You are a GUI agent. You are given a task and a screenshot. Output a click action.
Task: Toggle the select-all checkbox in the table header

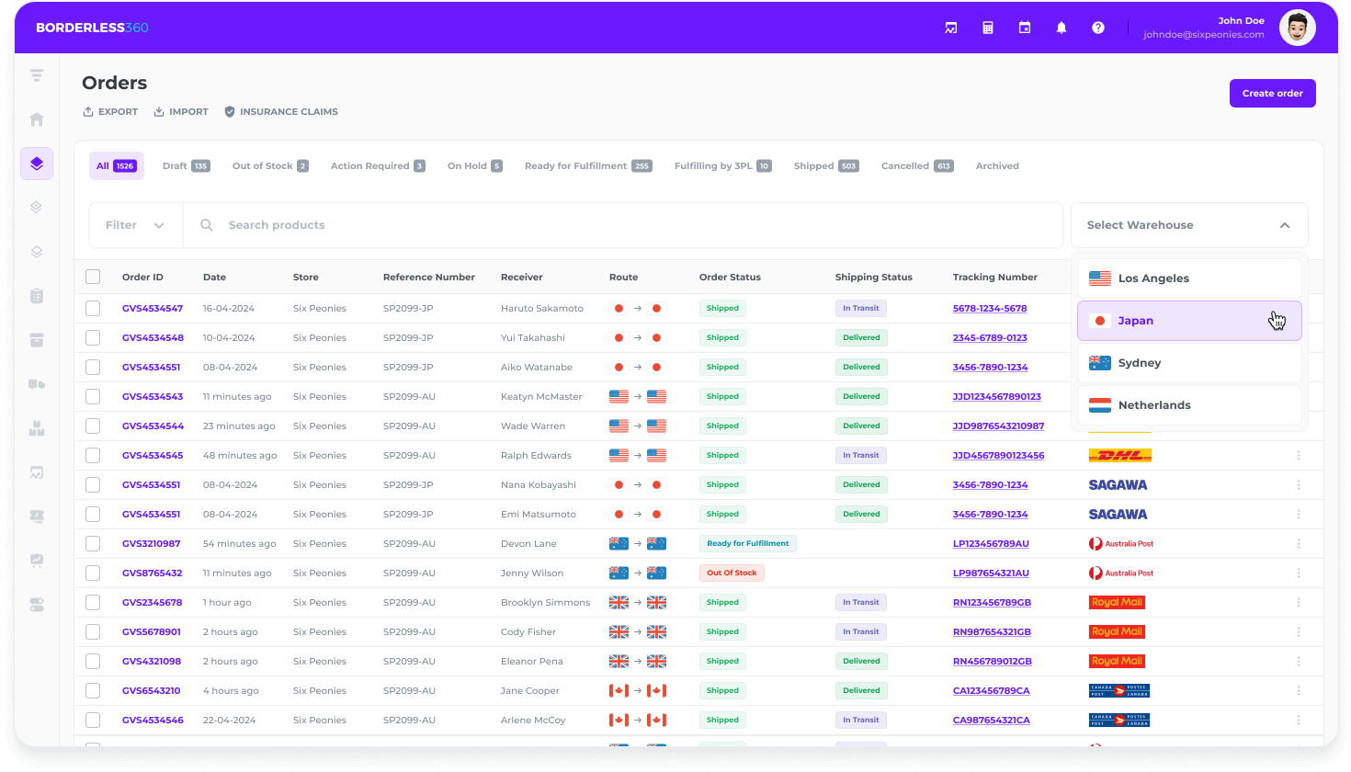click(x=92, y=277)
